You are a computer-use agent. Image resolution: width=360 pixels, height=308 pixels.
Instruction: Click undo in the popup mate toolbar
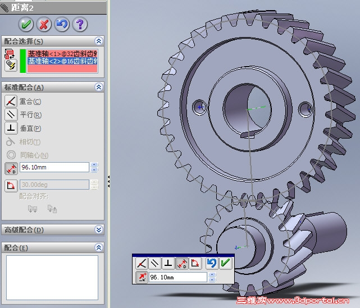point(212,263)
